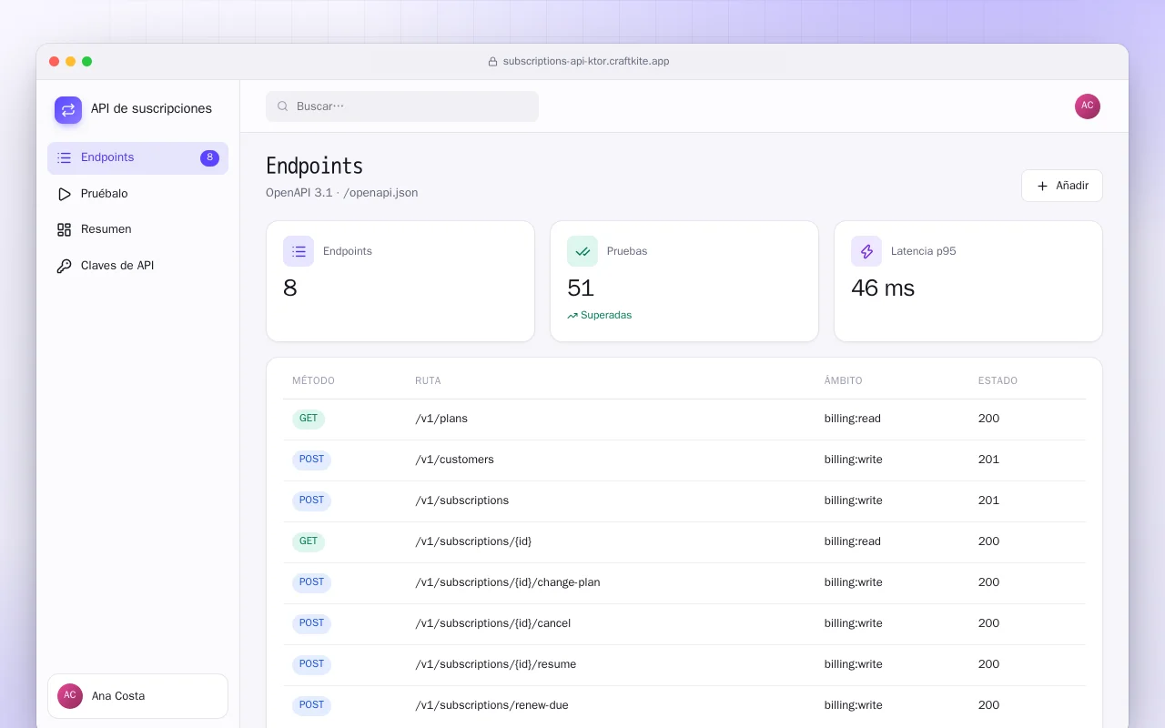Select the /v1/customers route
This screenshot has width=1165, height=728.
[x=454, y=460]
